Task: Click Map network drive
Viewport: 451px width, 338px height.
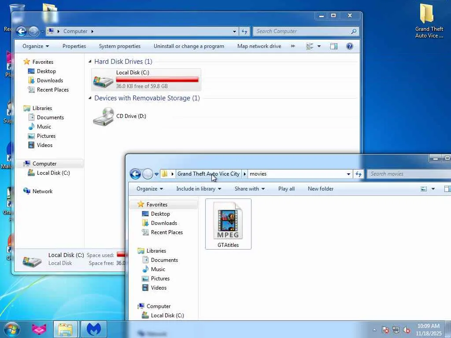Action: pyautogui.click(x=259, y=46)
